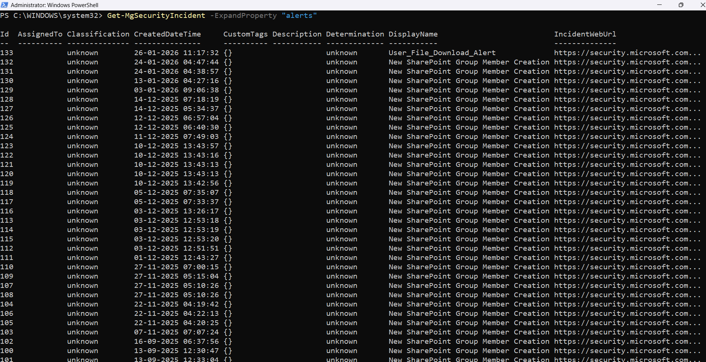Restore down the PowerShell window
The image size is (706, 362).
681,5
